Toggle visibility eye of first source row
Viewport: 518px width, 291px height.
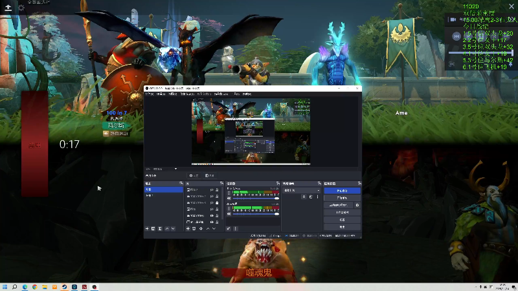click(212, 190)
